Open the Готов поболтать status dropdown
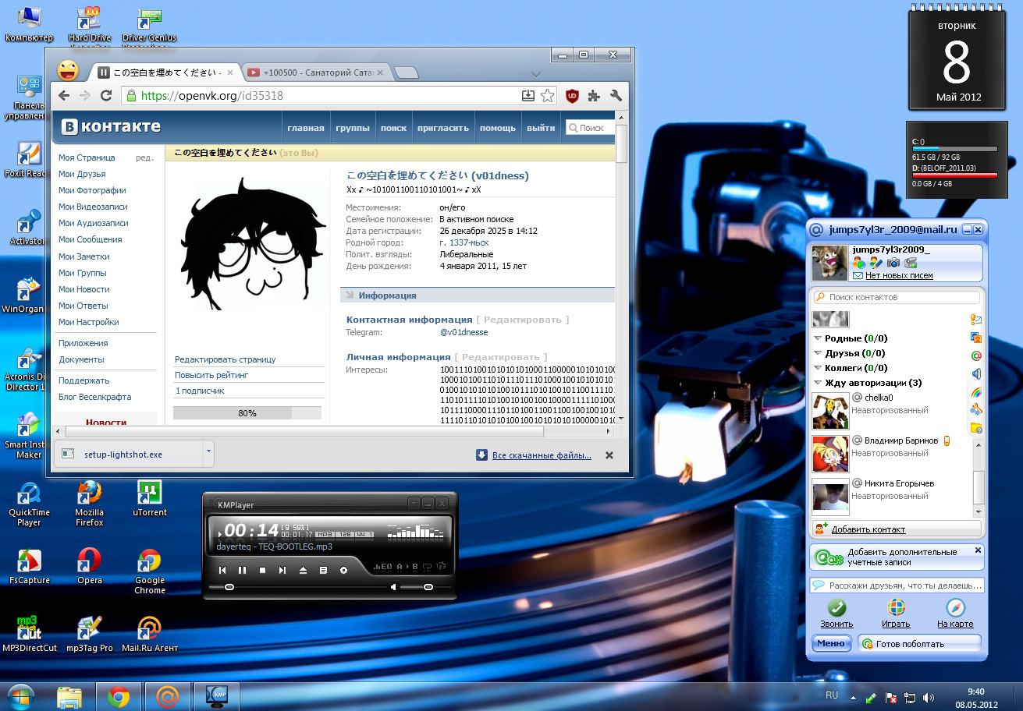This screenshot has height=711, width=1023. [x=919, y=643]
